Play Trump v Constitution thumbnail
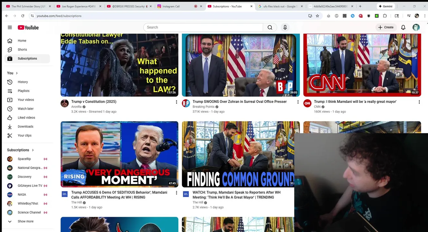428x232 pixels. 119,65
